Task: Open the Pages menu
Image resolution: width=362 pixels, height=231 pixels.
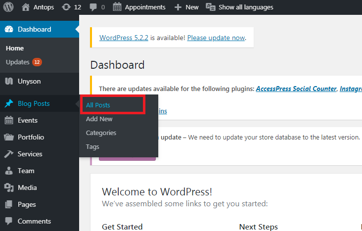Action: (40, 204)
